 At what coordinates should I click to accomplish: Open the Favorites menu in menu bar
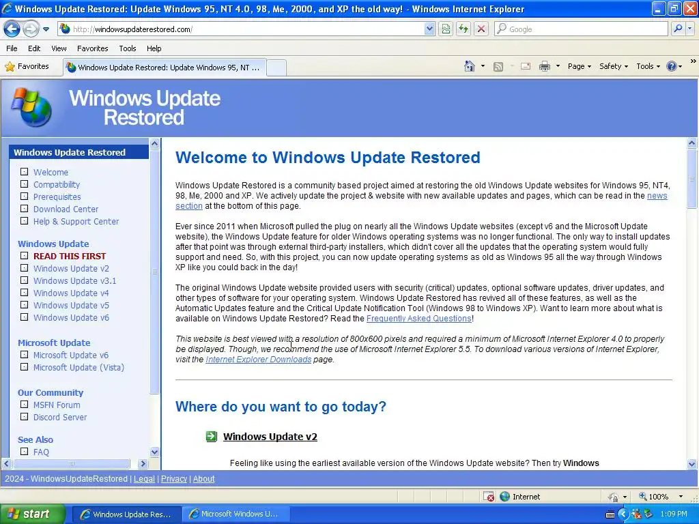(x=92, y=48)
